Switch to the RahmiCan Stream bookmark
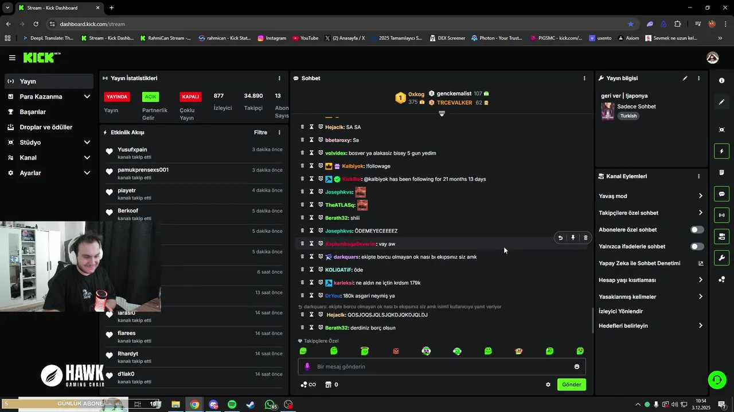This screenshot has height=412, width=734. point(165,38)
